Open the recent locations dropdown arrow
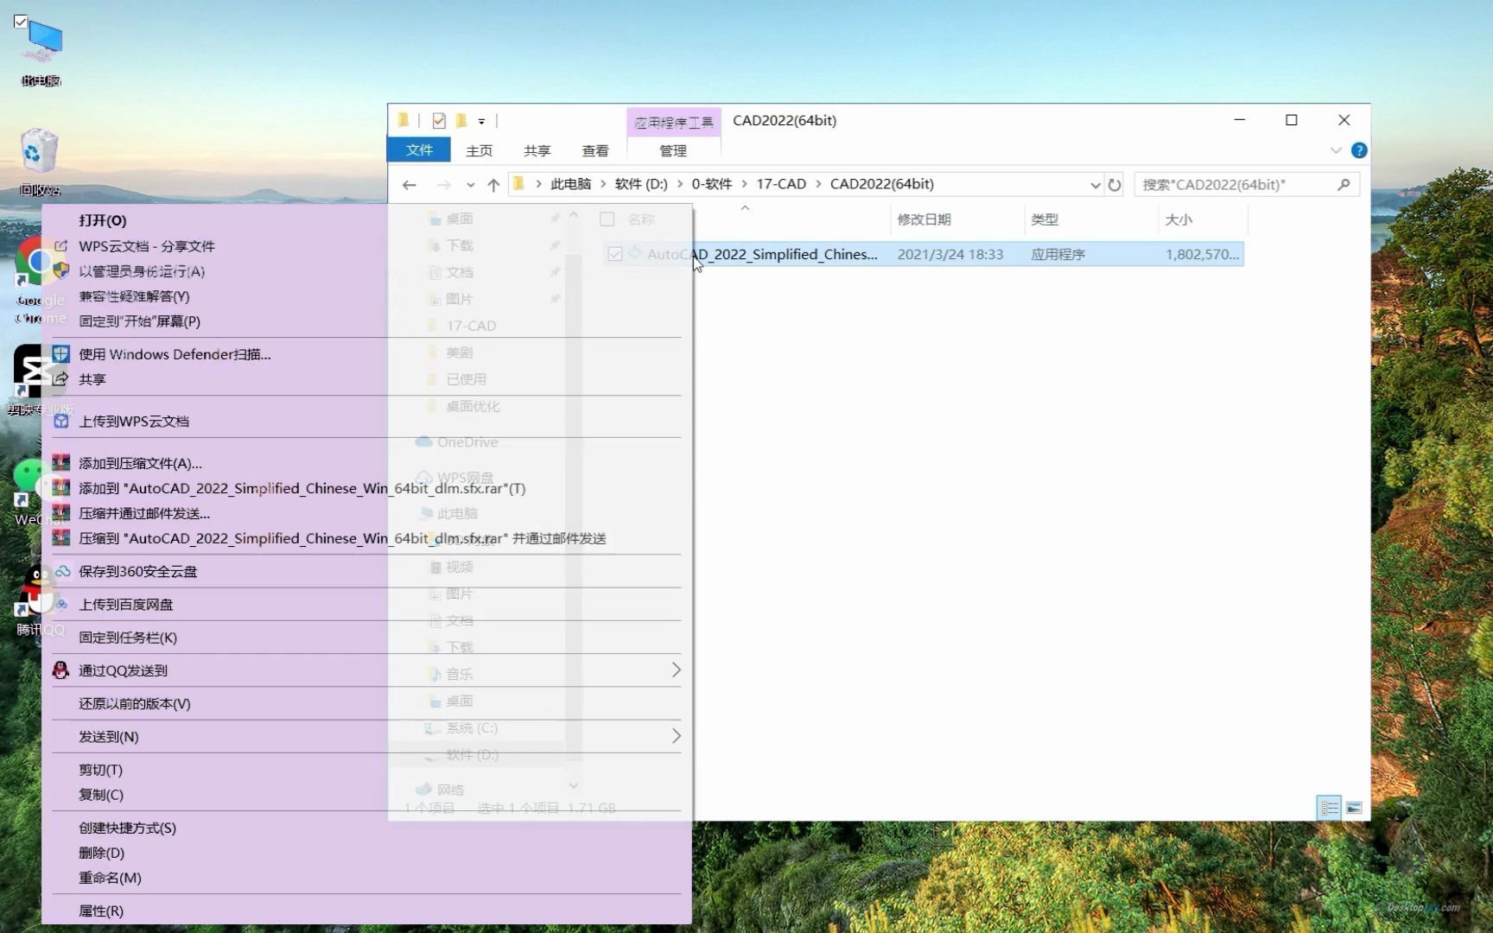Image resolution: width=1493 pixels, height=933 pixels. point(470,184)
